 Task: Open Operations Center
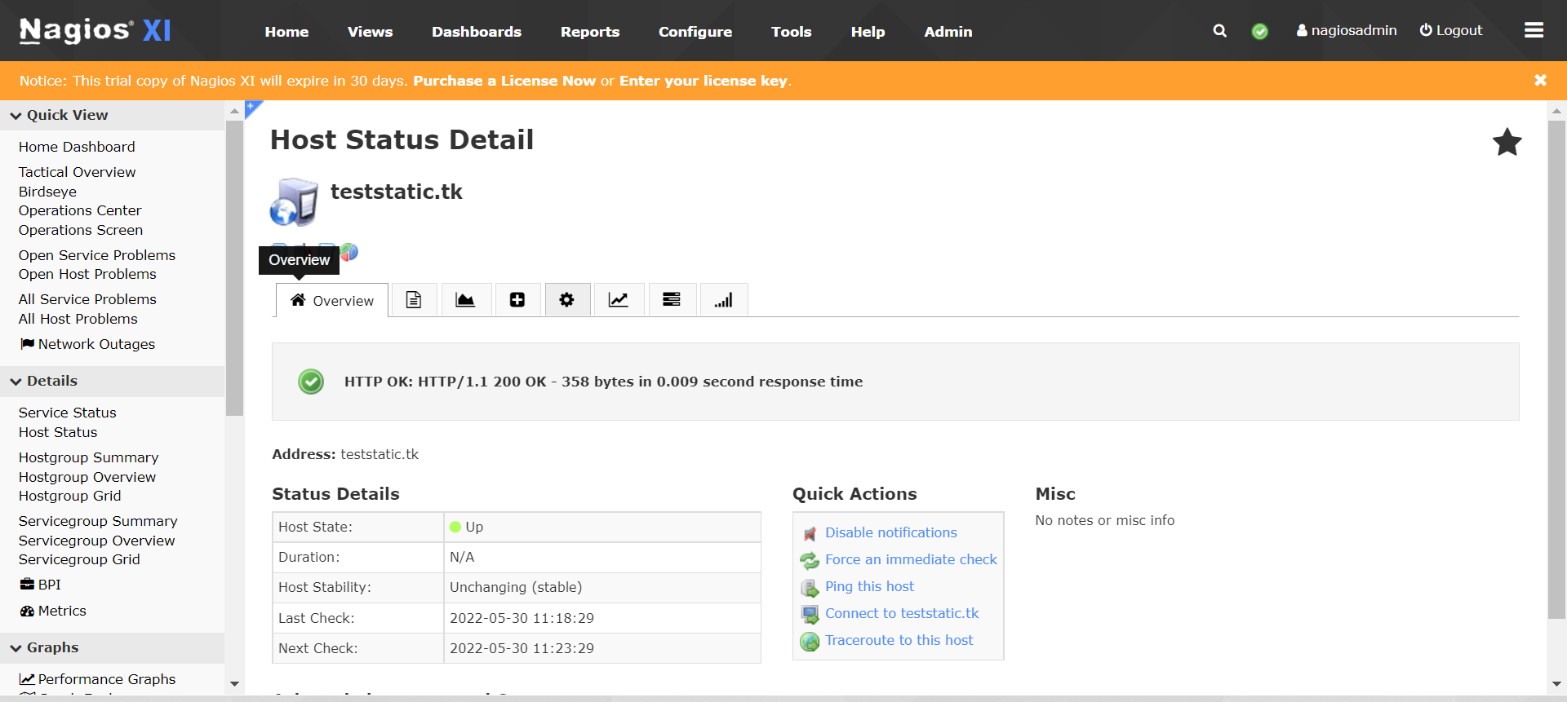pos(80,210)
